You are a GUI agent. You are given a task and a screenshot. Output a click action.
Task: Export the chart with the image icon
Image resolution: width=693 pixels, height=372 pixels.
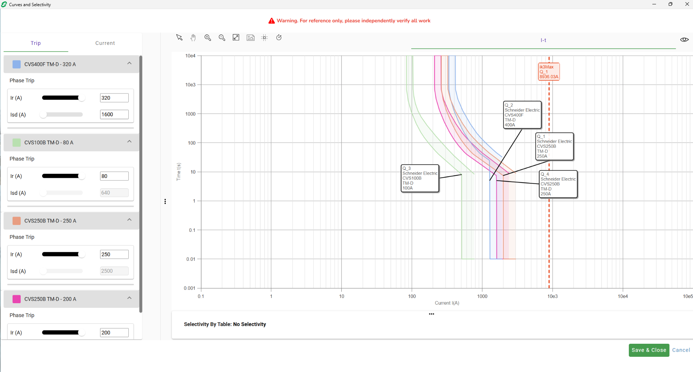251,38
